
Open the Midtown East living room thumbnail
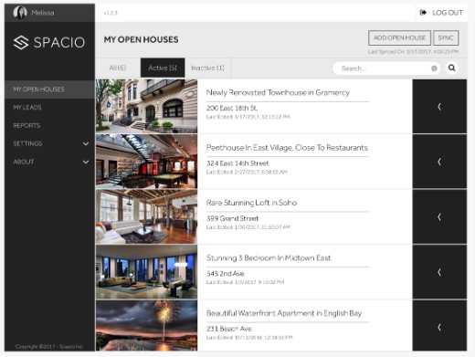[x=146, y=272]
